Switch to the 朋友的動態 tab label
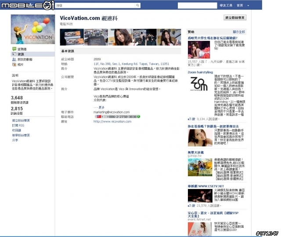 [25, 59]
